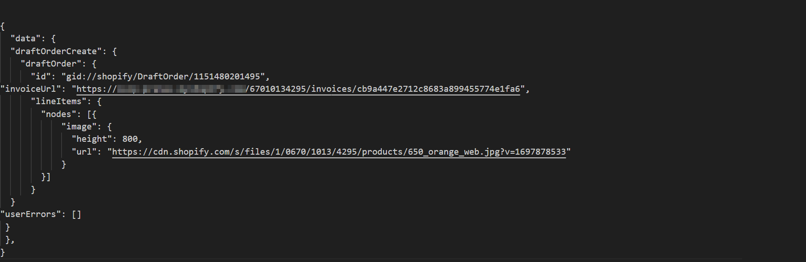The image size is (806, 262).
Task: Click the 800 height value
Action: [130, 139]
